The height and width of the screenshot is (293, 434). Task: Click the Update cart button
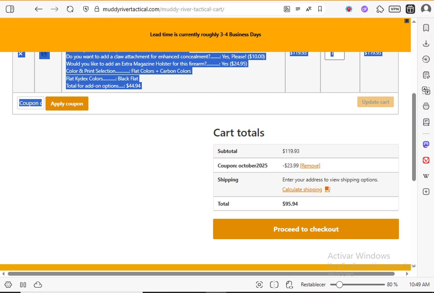(376, 102)
